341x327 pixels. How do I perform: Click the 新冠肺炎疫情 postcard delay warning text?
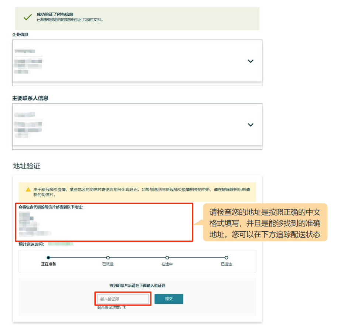141,192
